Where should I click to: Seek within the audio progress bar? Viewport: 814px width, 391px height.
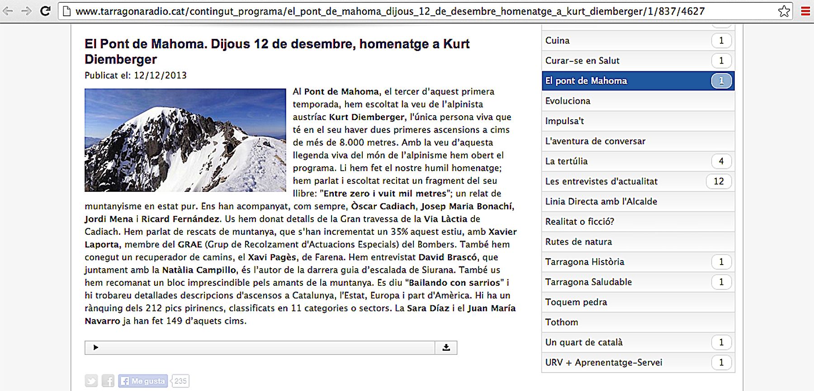click(x=267, y=347)
